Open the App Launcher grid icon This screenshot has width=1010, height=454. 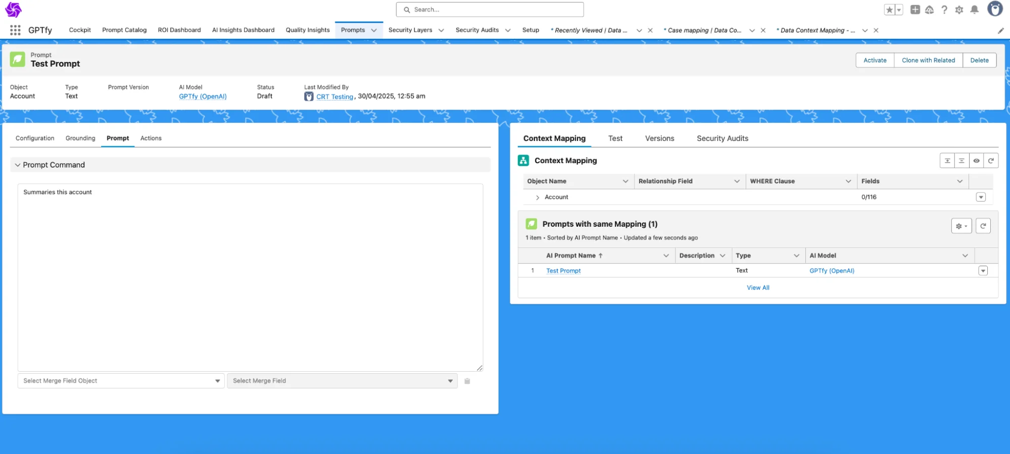click(x=15, y=30)
